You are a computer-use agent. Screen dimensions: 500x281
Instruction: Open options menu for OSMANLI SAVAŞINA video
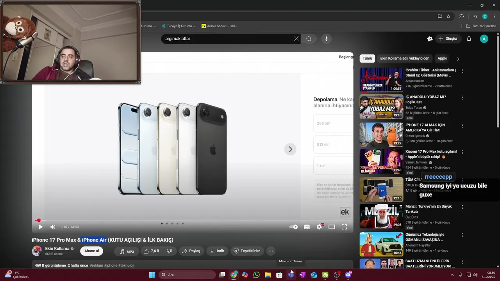(462, 235)
